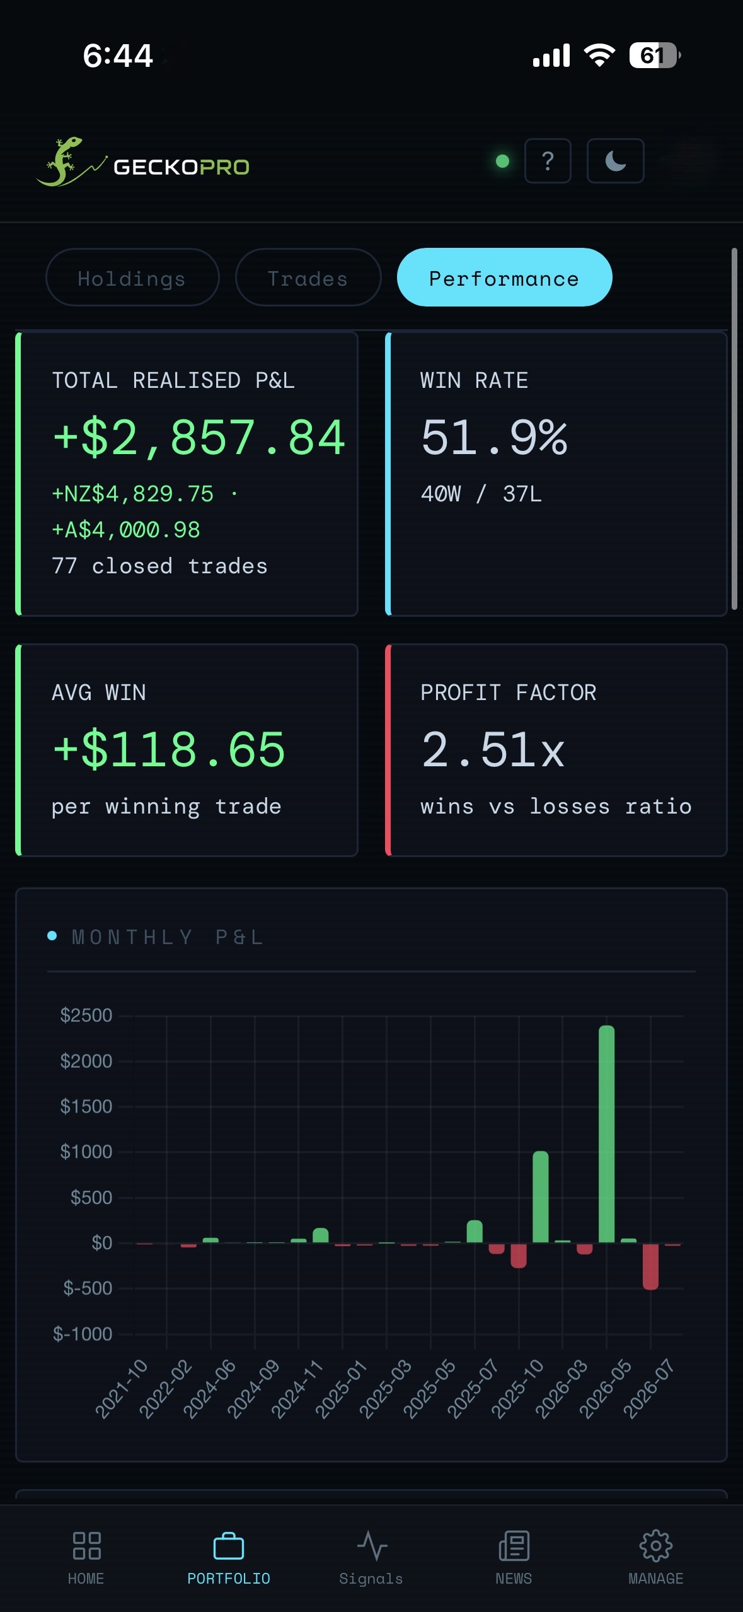Open the Signals pulse icon
Image resolution: width=743 pixels, height=1612 pixels.
pos(372,1546)
